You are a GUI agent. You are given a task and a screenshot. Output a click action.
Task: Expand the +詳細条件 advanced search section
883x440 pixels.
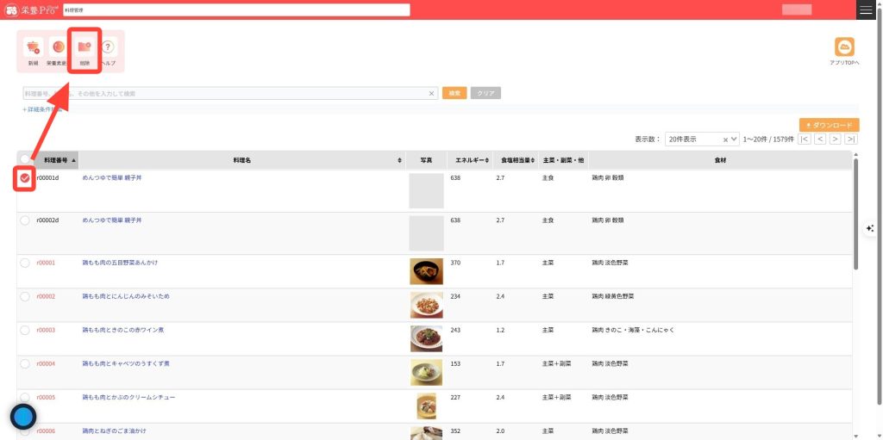click(43, 109)
